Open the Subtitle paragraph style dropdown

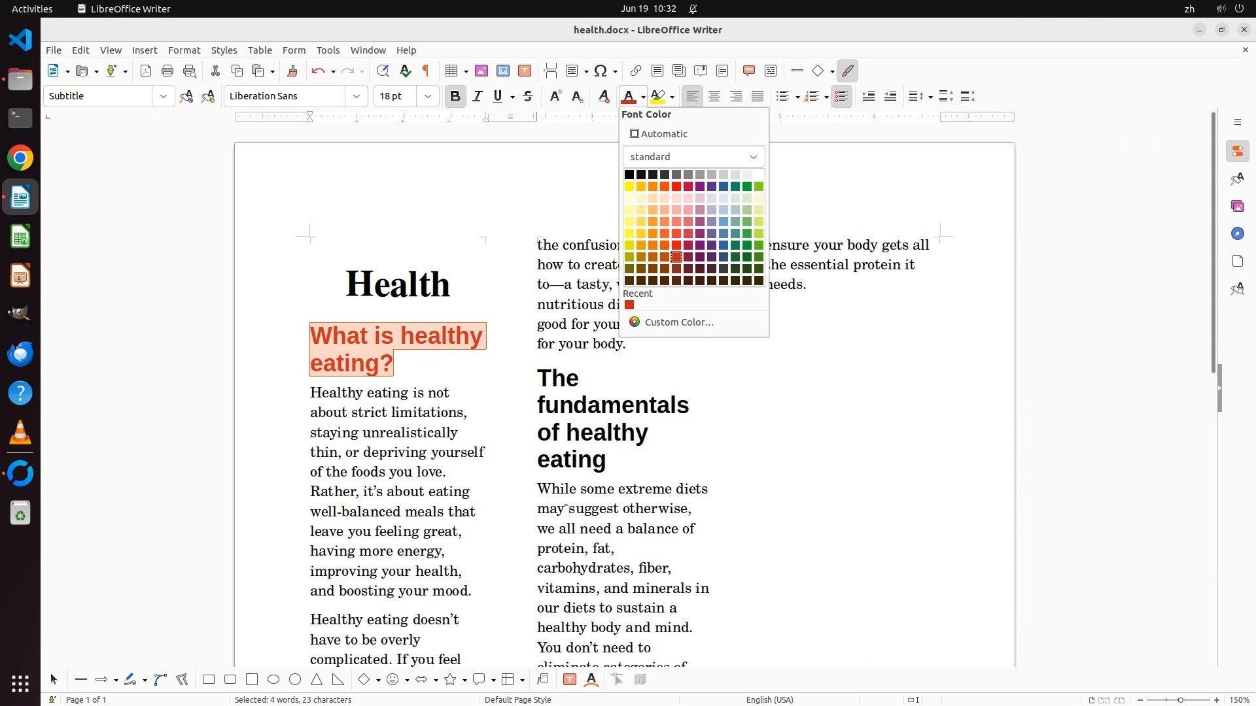pos(163,97)
